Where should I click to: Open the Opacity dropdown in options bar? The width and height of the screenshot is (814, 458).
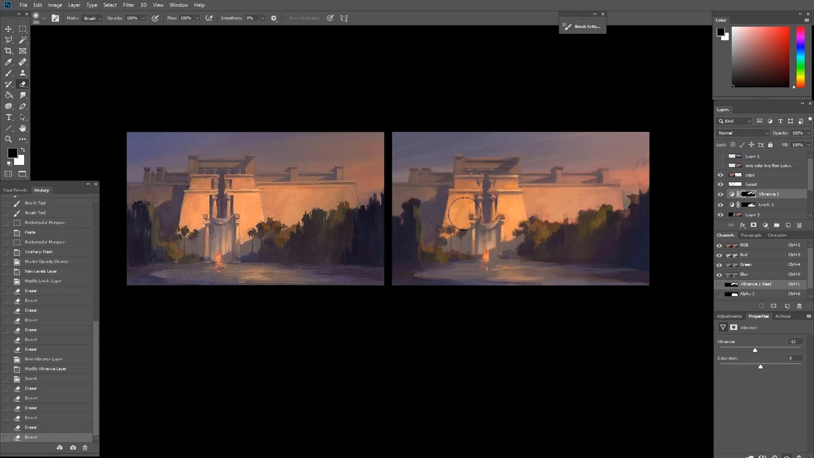click(x=143, y=18)
